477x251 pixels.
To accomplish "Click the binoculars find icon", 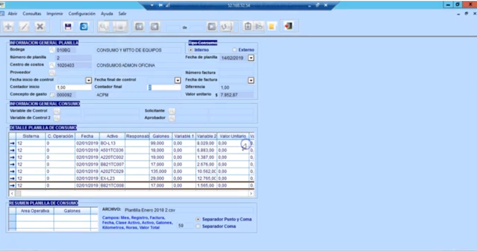I will [x=259, y=26].
